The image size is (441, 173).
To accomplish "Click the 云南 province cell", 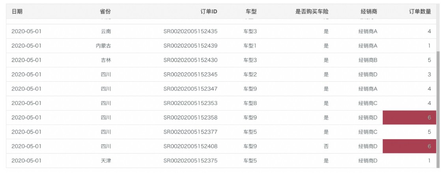I will click(106, 31).
